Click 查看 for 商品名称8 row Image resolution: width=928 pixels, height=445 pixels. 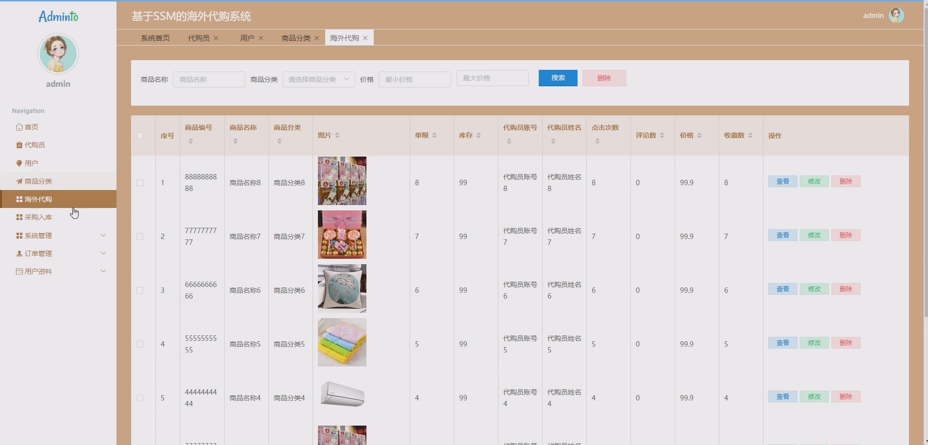[782, 181]
